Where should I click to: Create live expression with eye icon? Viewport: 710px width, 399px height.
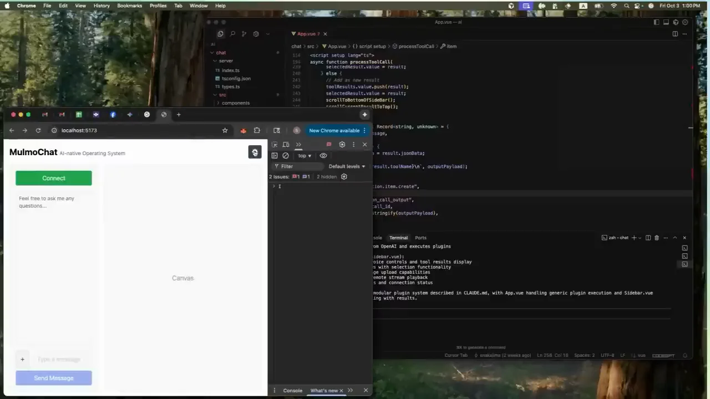[323, 156]
